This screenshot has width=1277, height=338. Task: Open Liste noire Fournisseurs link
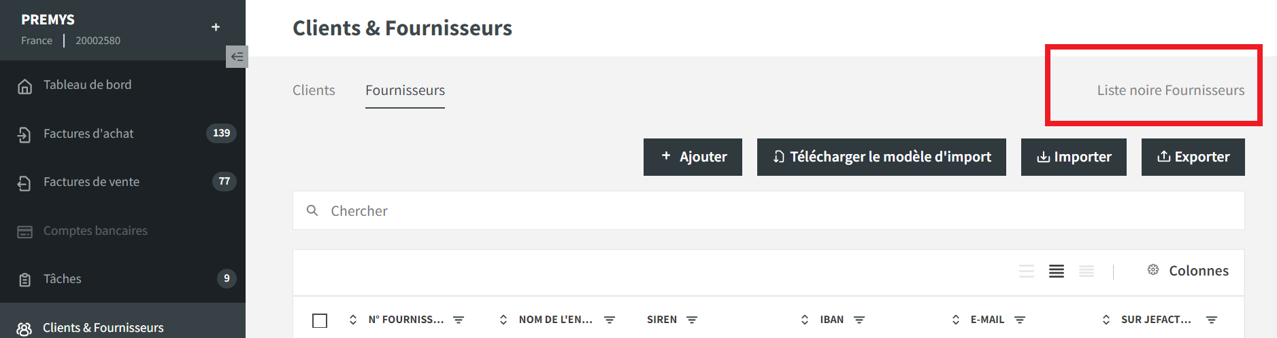pos(1171,90)
